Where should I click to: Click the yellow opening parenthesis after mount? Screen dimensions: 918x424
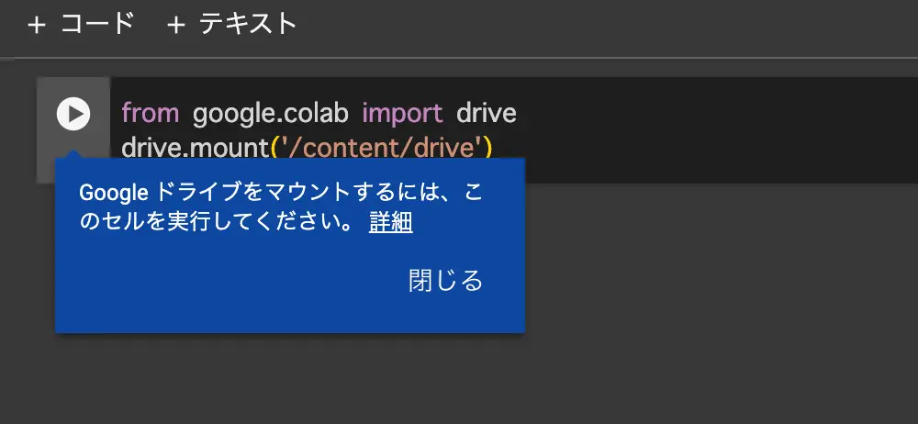tap(274, 146)
